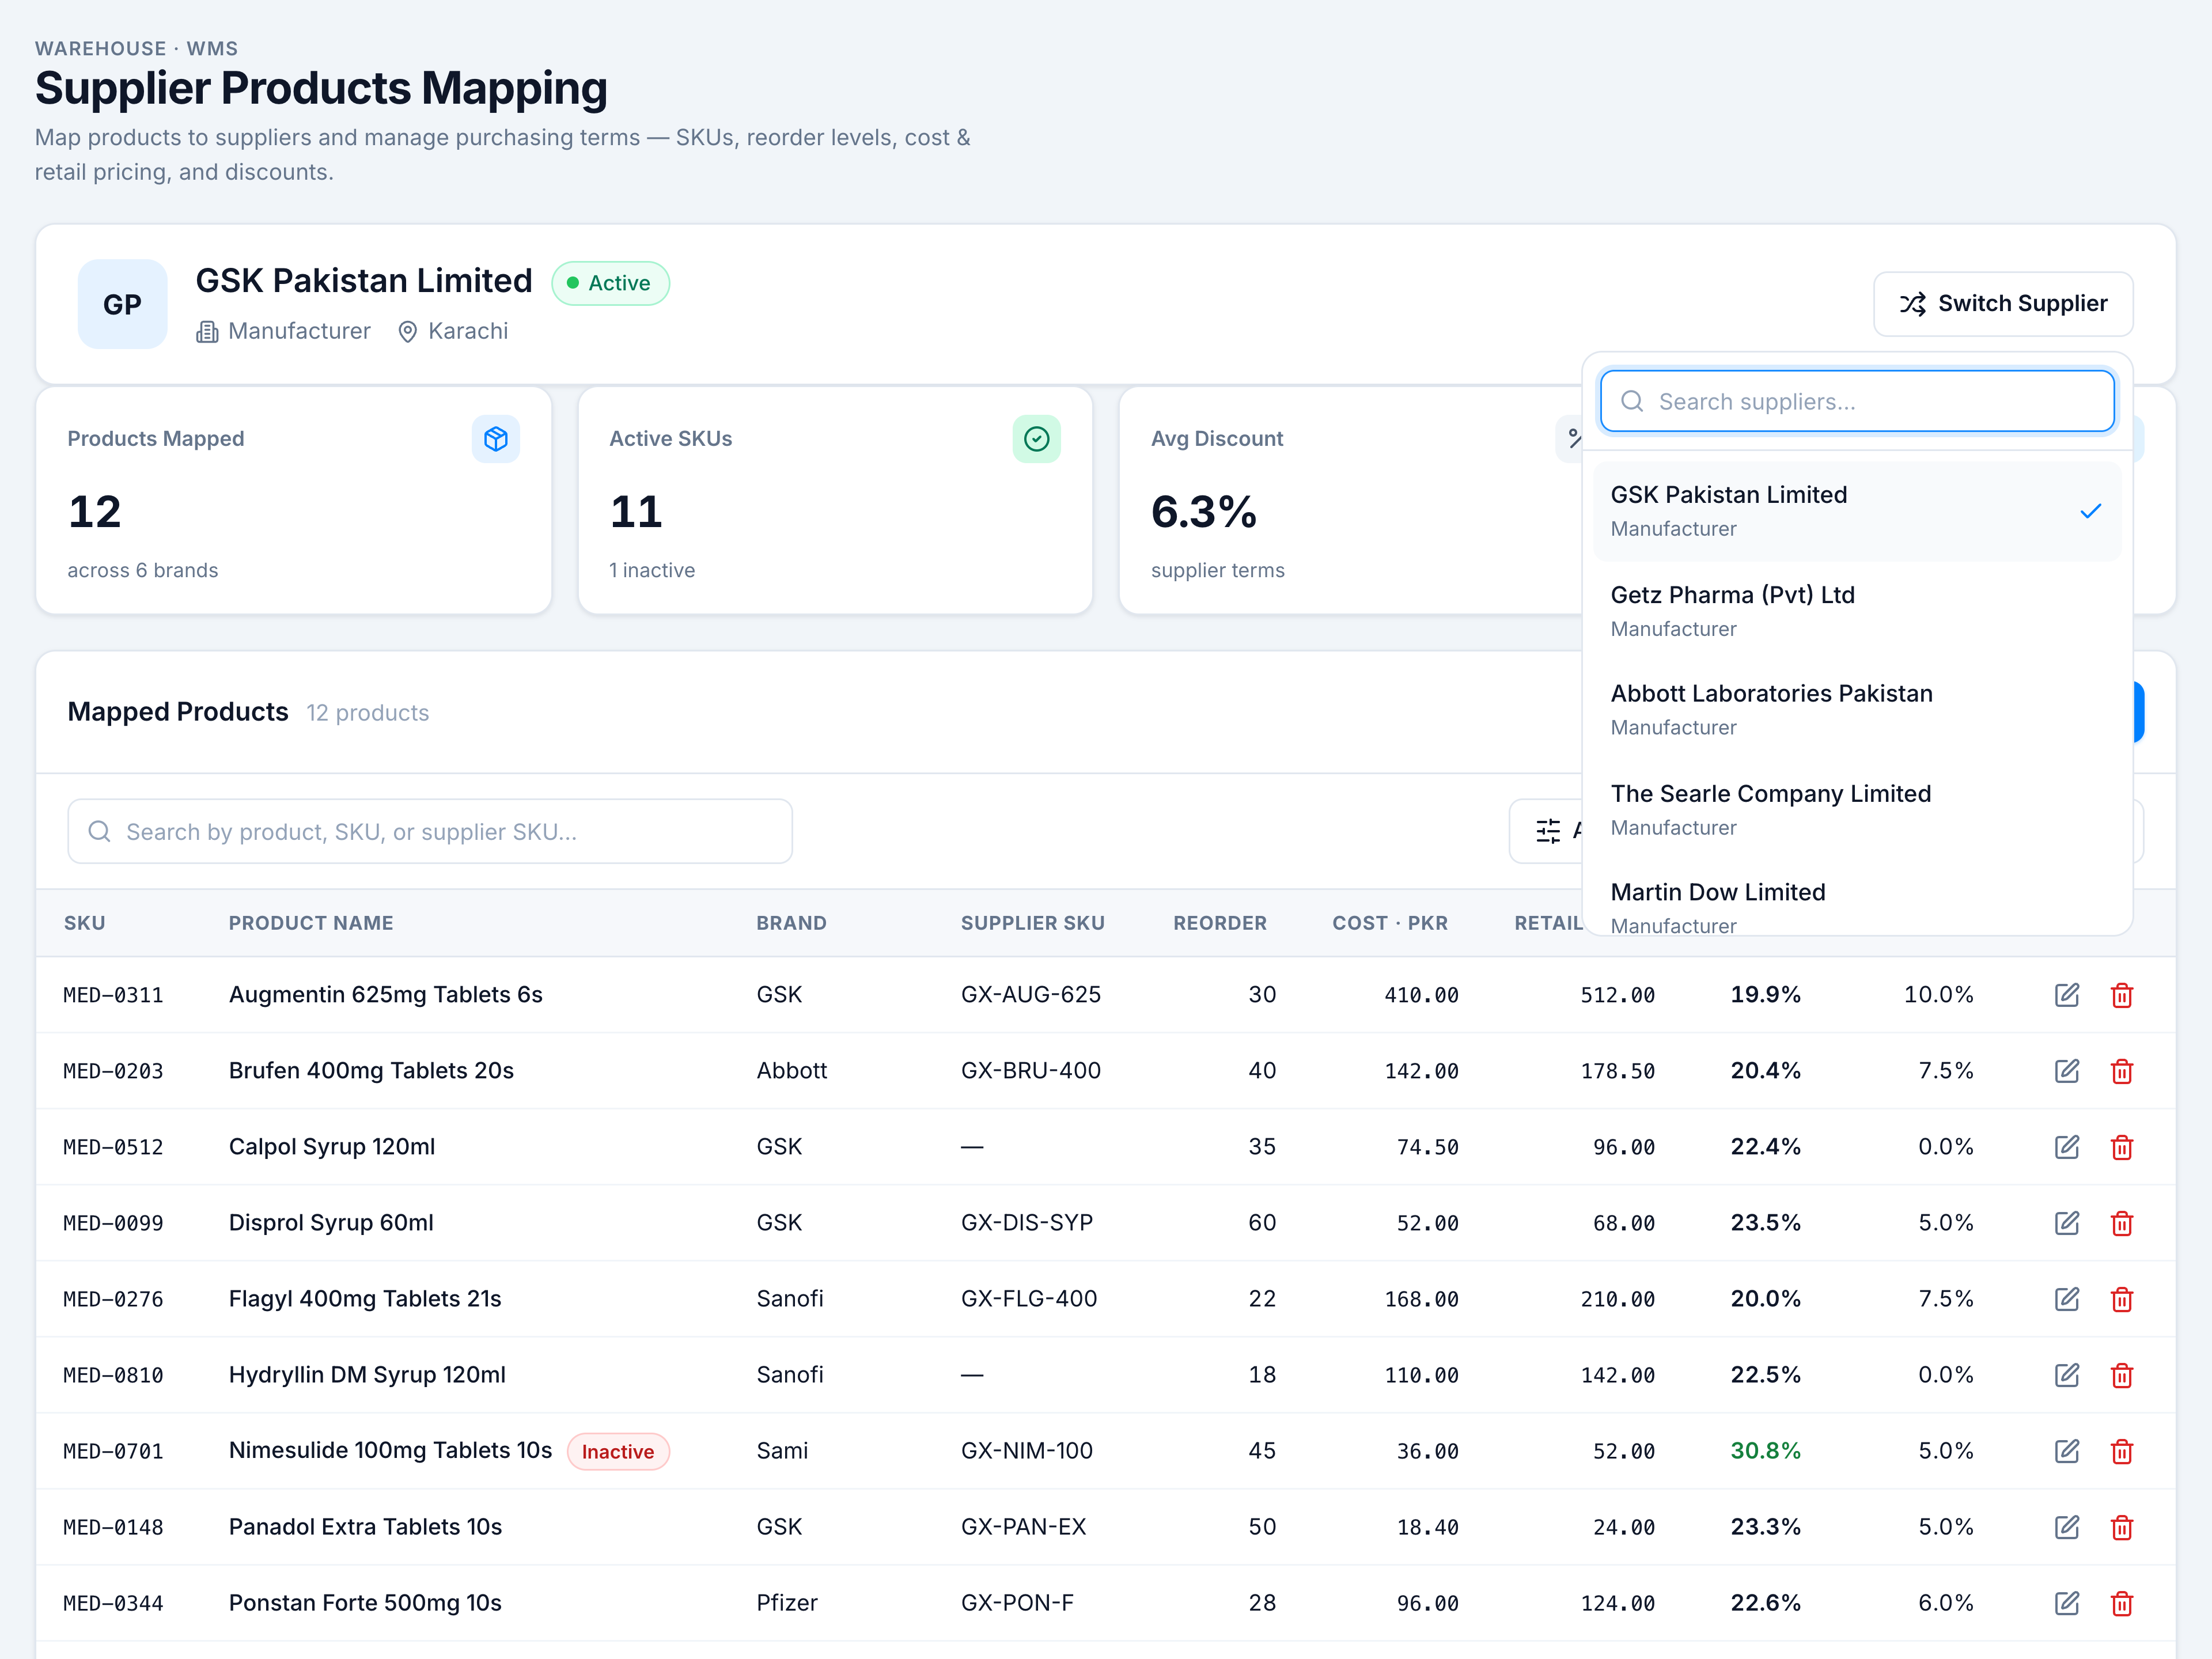
Task: Click SKU MED-0344
Action: pyautogui.click(x=113, y=1603)
